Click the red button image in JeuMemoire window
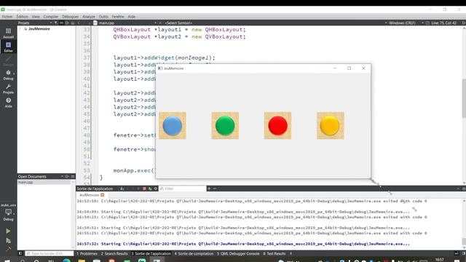466x262 pixels. click(277, 126)
